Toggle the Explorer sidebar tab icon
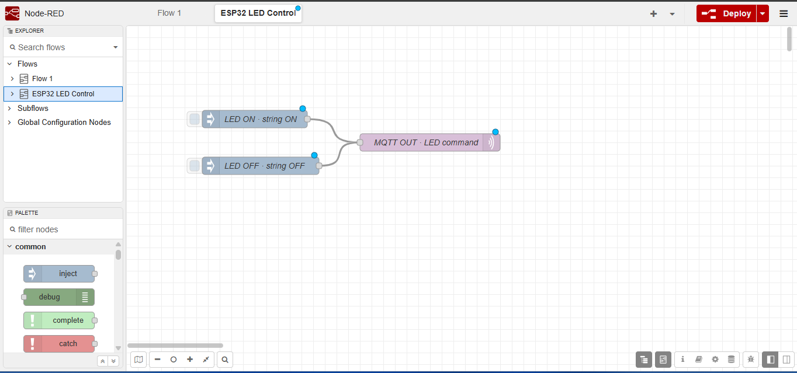Screen dimensions: 797x373 (x=644, y=360)
